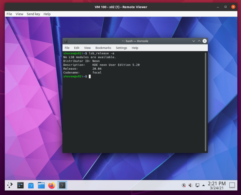Open the Bookmarks menu in Konsole
The height and width of the screenshot is (195, 241).
[x=103, y=48]
